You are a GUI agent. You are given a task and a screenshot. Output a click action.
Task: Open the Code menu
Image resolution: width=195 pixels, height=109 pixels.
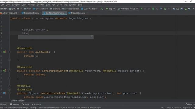pos(24,5)
